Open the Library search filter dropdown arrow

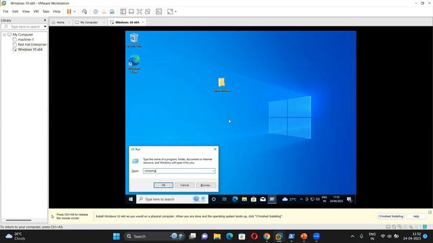tap(45, 27)
